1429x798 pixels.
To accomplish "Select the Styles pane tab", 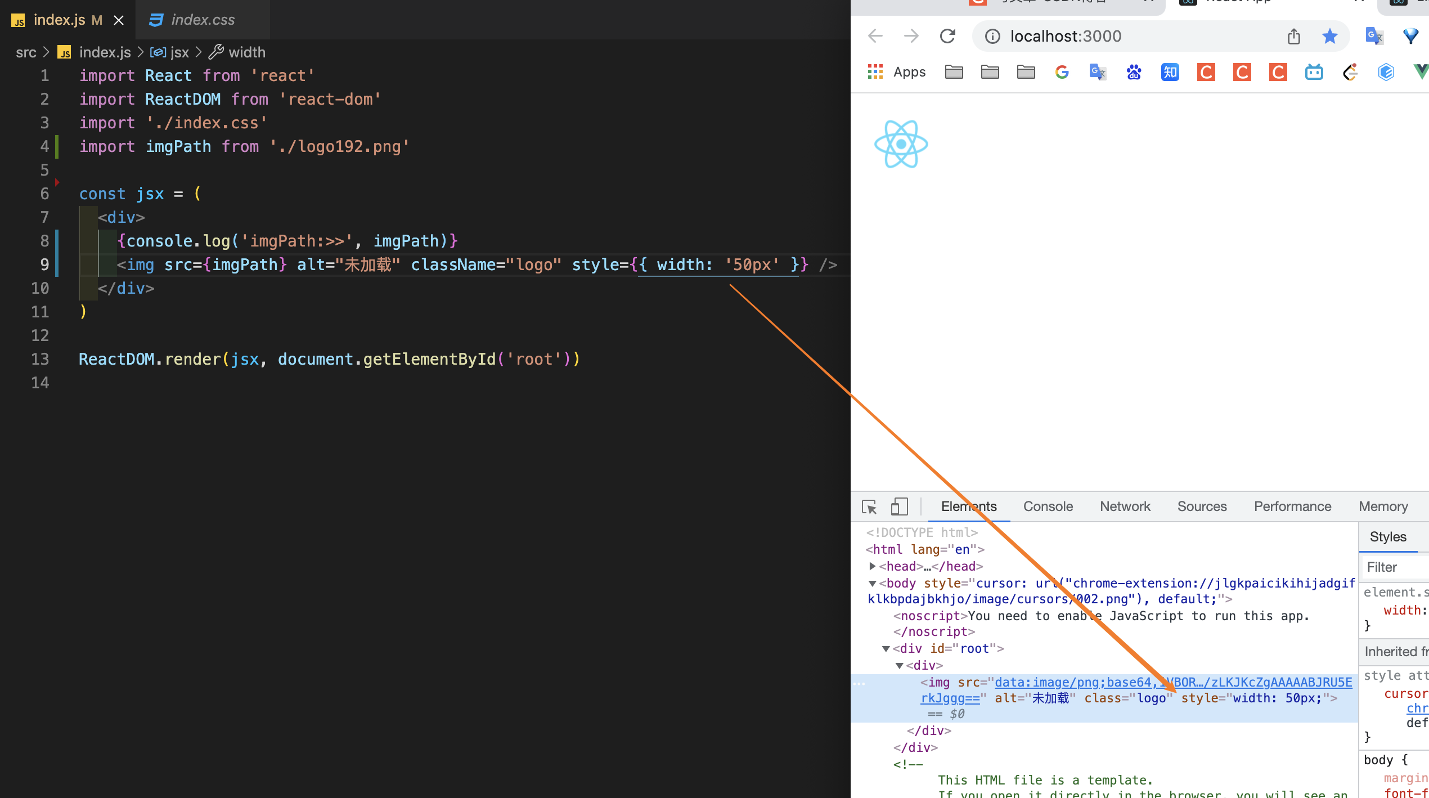I will pos(1388,537).
